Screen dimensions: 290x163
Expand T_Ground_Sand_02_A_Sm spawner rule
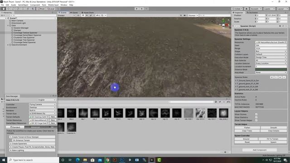click(236, 81)
